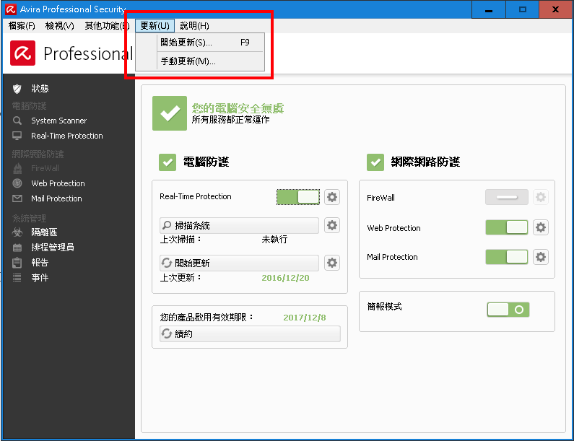Toggle the Mail Protection switch
The height and width of the screenshot is (441, 574).
click(x=507, y=257)
